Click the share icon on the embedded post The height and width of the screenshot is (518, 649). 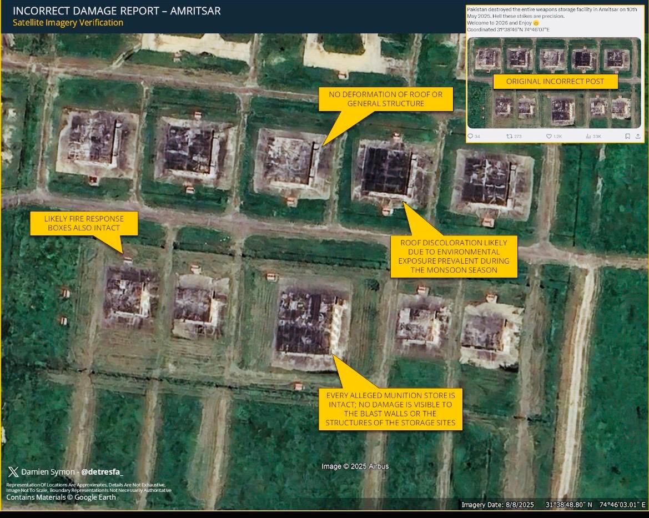point(638,136)
